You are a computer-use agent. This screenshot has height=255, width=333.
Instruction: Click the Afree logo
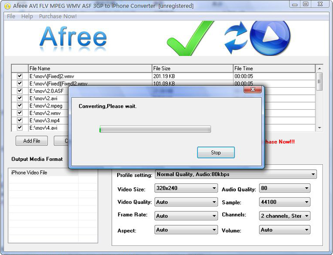click(x=73, y=39)
